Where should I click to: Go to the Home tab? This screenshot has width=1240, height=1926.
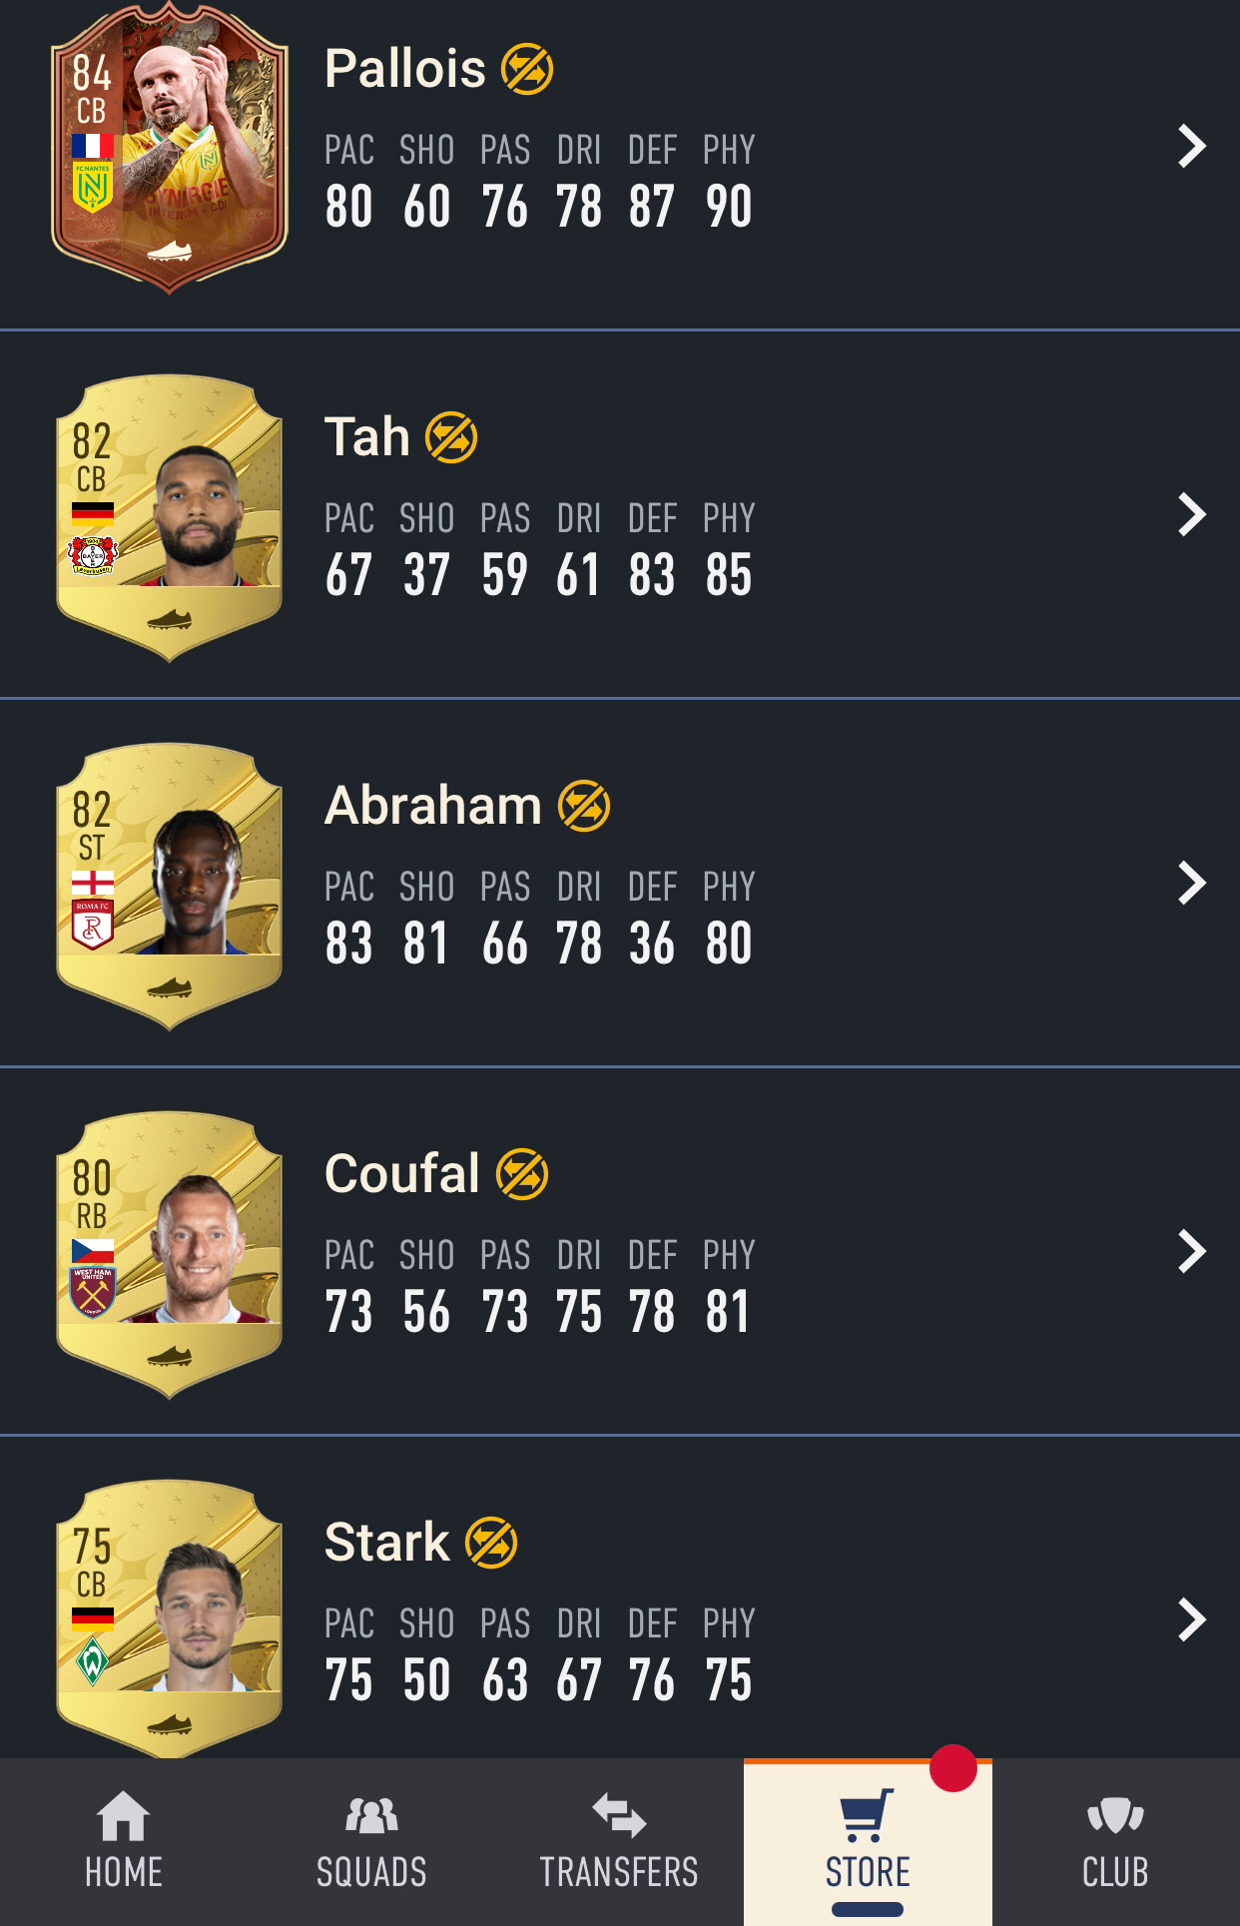pyautogui.click(x=124, y=1842)
